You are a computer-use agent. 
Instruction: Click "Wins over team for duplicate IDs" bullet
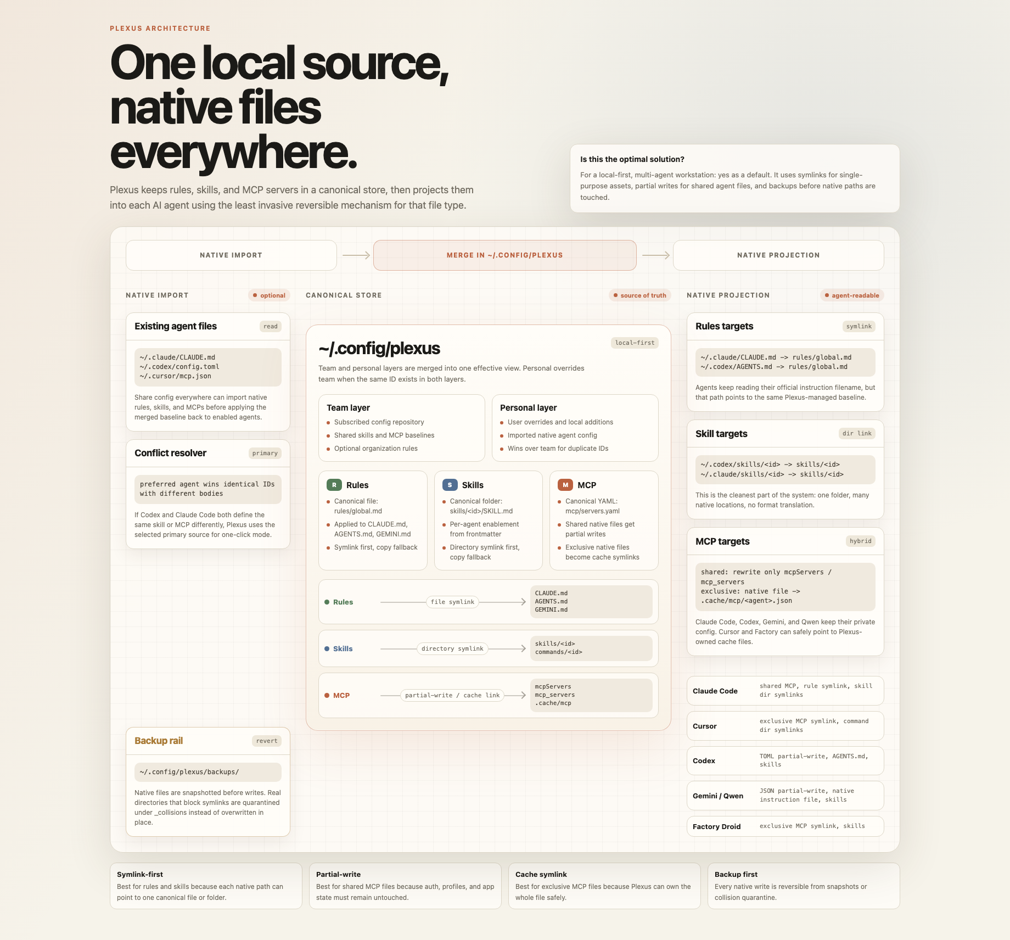pyautogui.click(x=558, y=449)
